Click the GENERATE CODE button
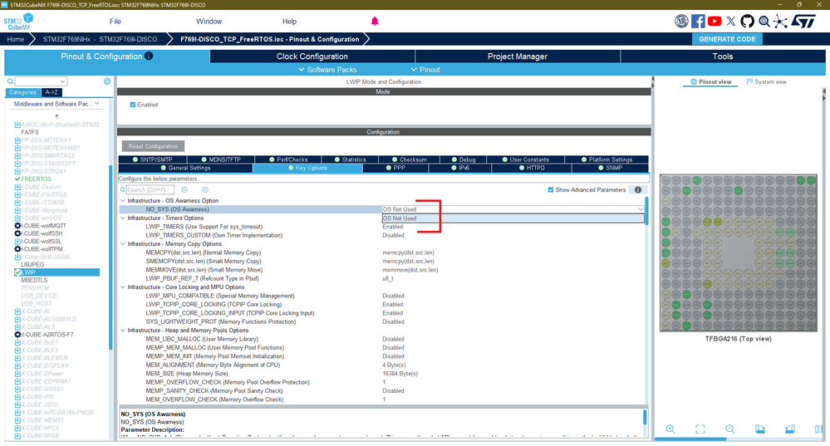 (x=727, y=39)
